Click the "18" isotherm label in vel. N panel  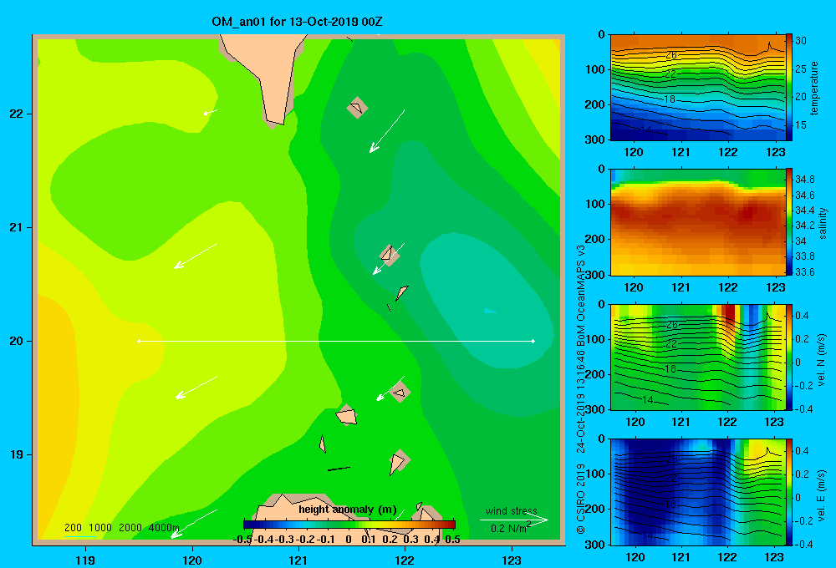(x=671, y=368)
